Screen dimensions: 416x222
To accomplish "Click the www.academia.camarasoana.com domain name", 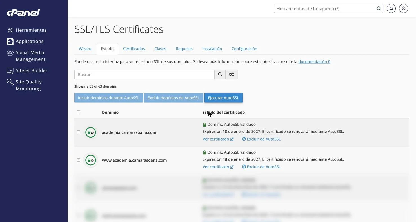I will pos(134,160).
